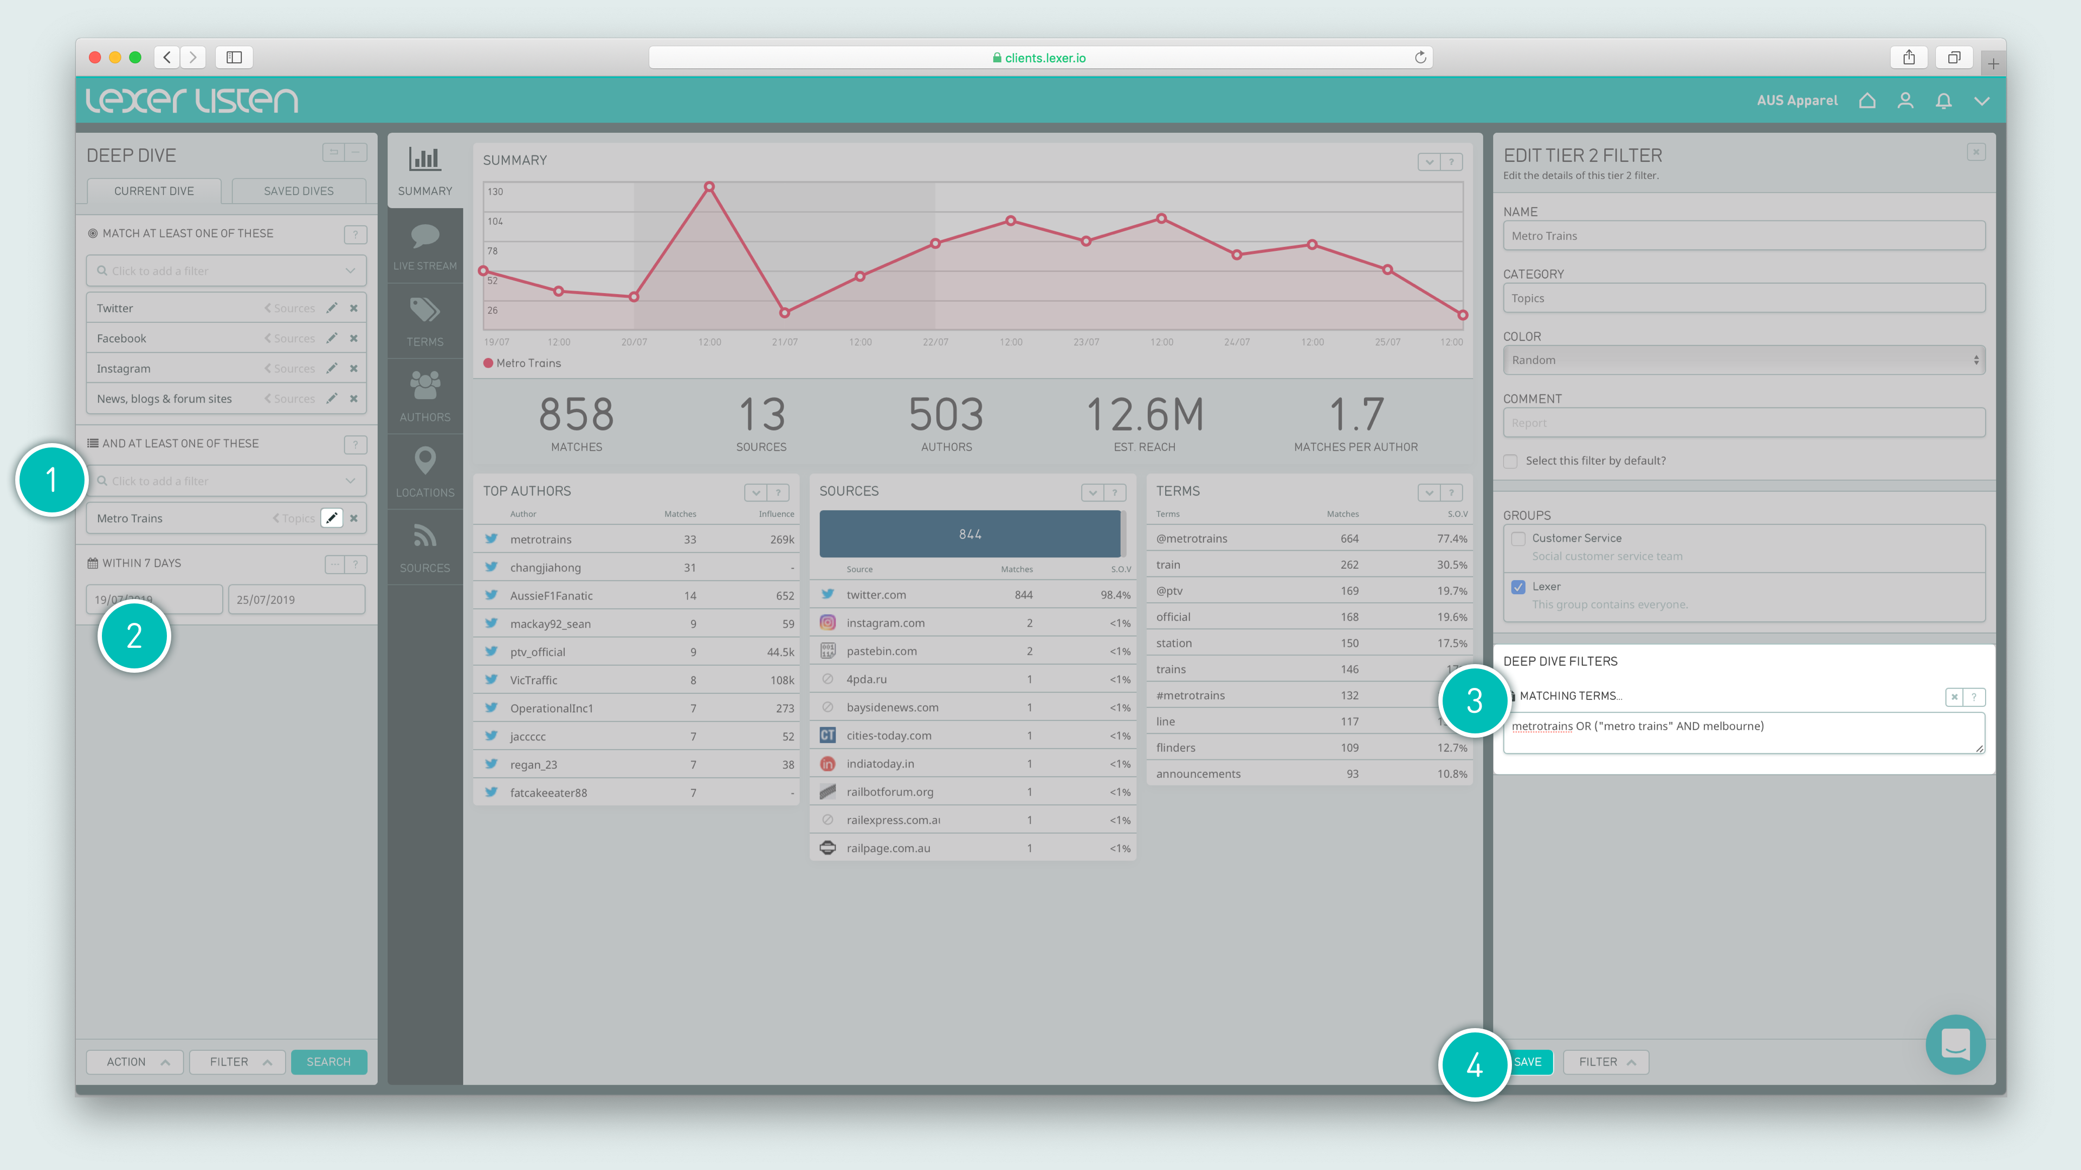Edit the Metro Trains filter pencil
2081x1170 pixels.
[332, 518]
